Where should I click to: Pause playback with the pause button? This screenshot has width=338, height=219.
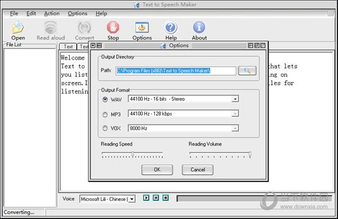156,198
